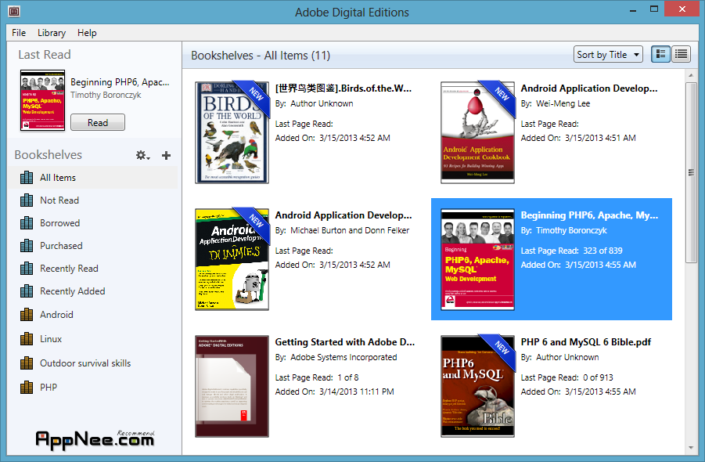This screenshot has height=462, width=705.
Task: Click 'Last Page Read: 323 of 839' text
Action: point(571,251)
